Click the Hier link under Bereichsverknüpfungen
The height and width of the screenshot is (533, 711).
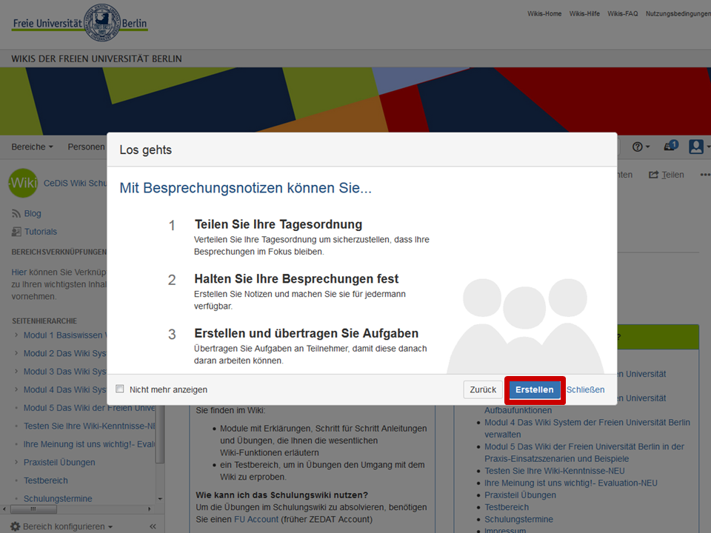19,272
